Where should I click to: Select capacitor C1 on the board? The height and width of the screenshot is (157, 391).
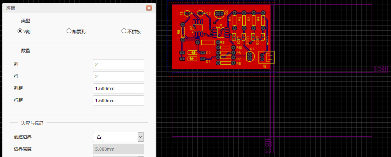pos(188,13)
